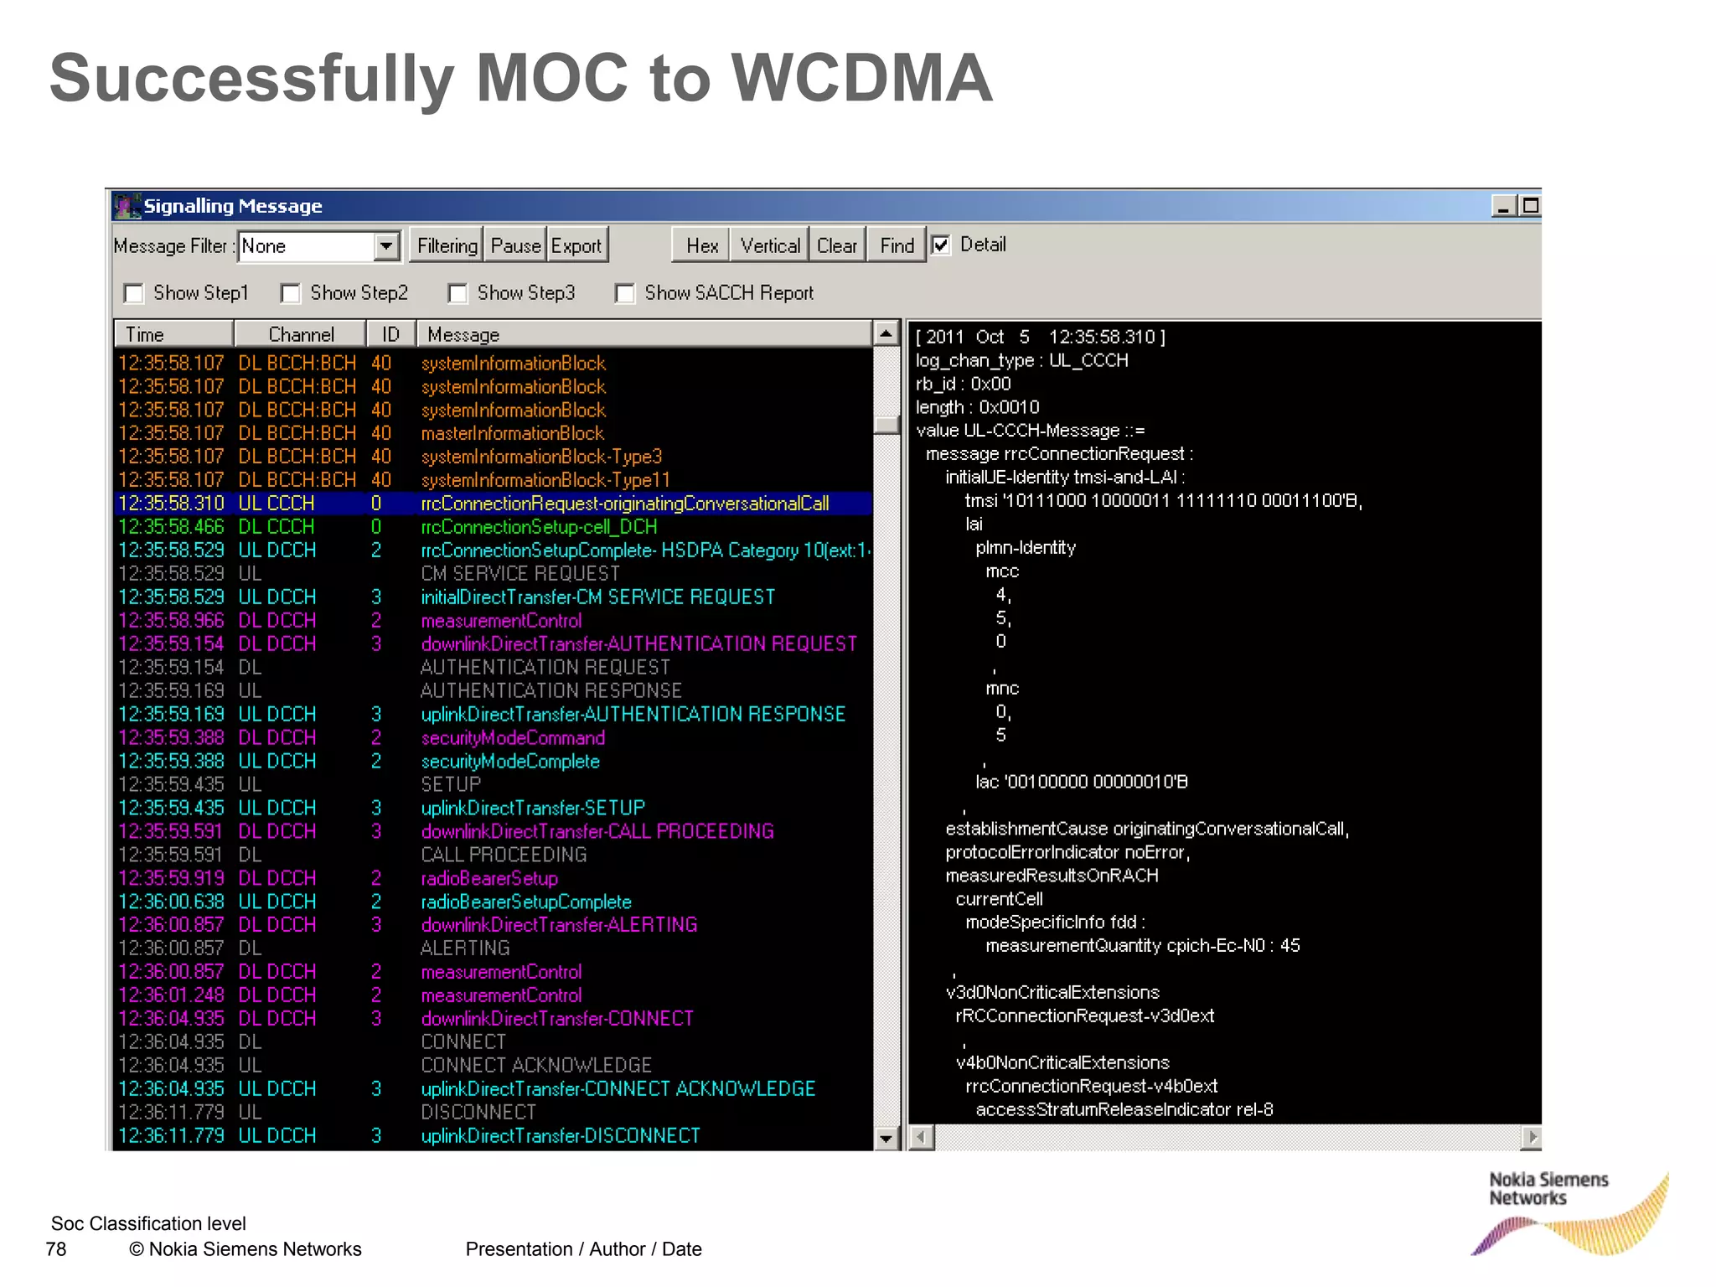Select the systemInformationBlock-Type11 row

[493, 480]
